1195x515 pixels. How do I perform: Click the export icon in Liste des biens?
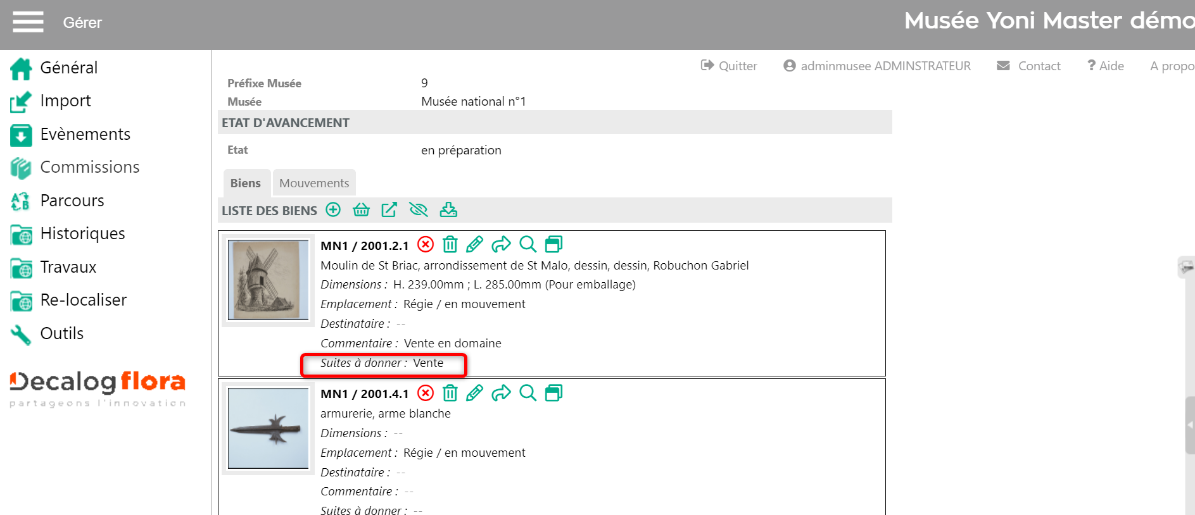[x=389, y=210]
